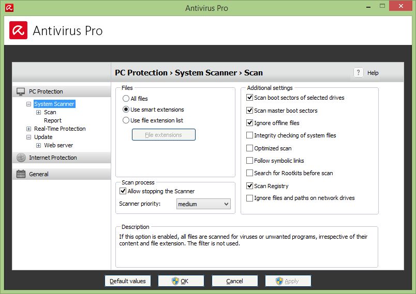Enable Follow symbolic links

click(249, 161)
